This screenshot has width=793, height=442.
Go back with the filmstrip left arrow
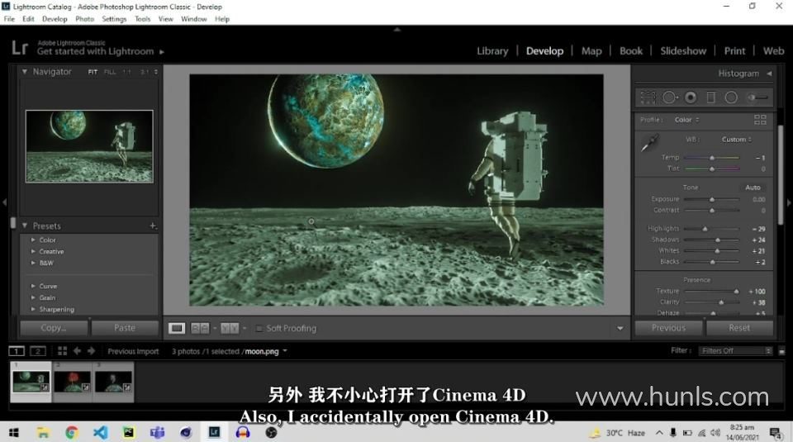[x=77, y=350]
